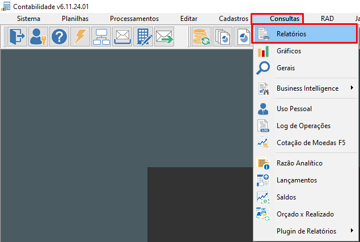Viewport: 360px width, 242px height.
Task: Click the Relatórios printer document icon
Action: (x=264, y=34)
